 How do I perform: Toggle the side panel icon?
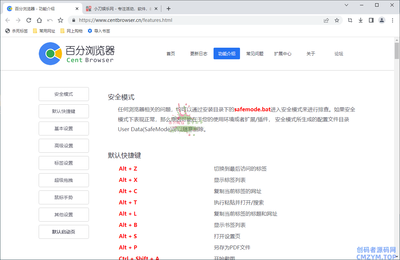click(371, 20)
